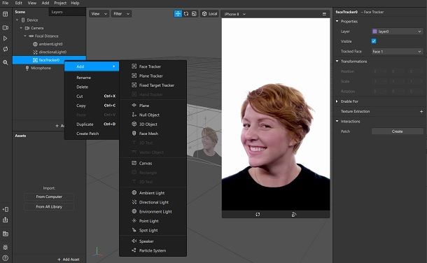427x263 pixels.
Task: Click the upload export icon in sidebar
Action: coord(5,220)
